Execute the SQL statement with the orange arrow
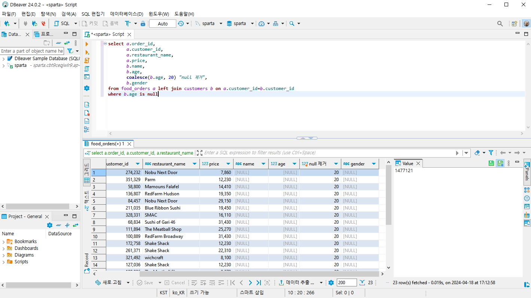The image size is (531, 298). 87,44
